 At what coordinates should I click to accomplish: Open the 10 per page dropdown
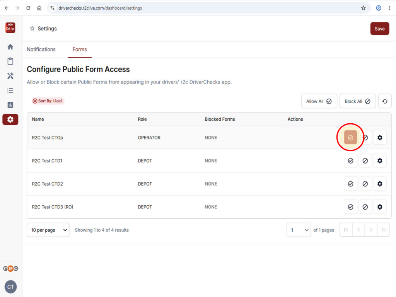tap(48, 230)
